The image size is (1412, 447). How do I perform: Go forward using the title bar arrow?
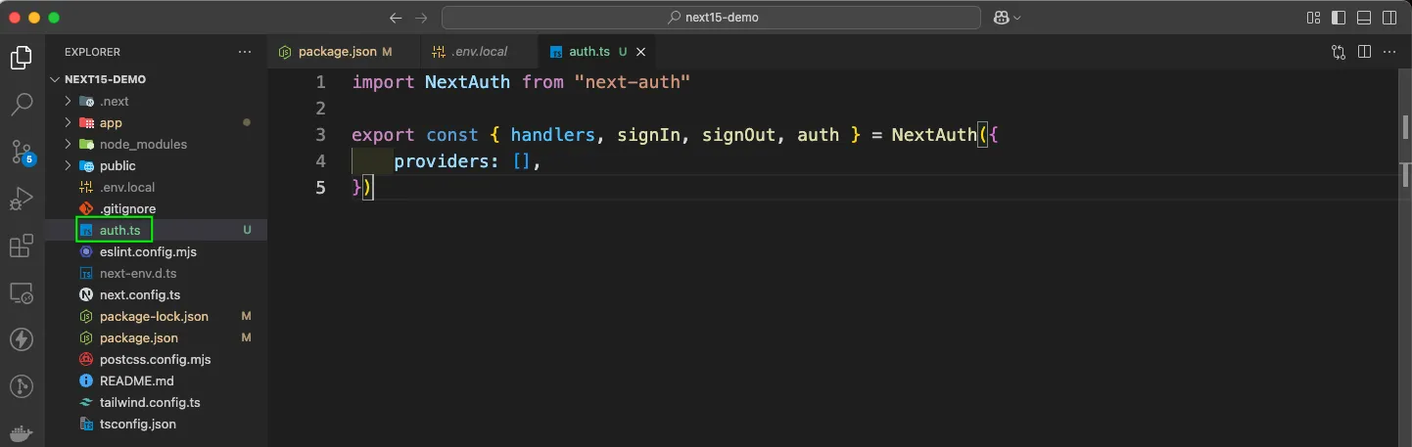[x=421, y=18]
